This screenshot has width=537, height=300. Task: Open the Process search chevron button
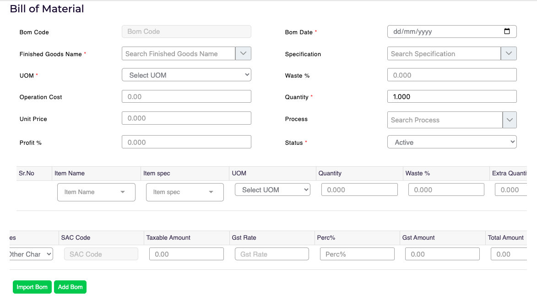[x=510, y=120]
